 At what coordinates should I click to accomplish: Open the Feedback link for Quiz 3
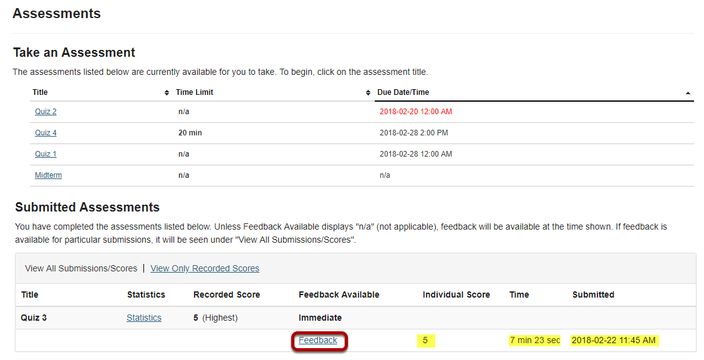pyautogui.click(x=318, y=340)
